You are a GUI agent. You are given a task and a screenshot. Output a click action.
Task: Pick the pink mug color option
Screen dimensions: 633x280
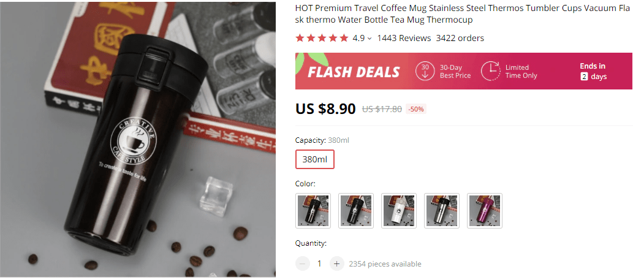point(485,211)
